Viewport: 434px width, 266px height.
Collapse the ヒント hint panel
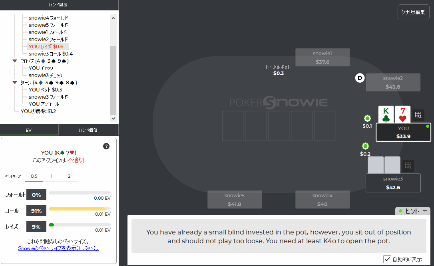coord(425,211)
